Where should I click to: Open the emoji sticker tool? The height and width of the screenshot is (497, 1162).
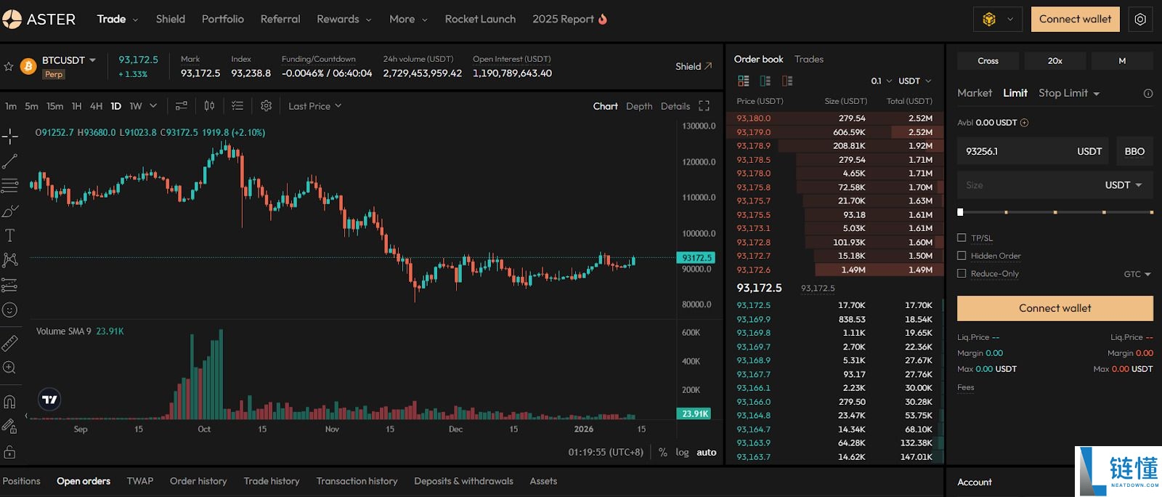(10, 310)
